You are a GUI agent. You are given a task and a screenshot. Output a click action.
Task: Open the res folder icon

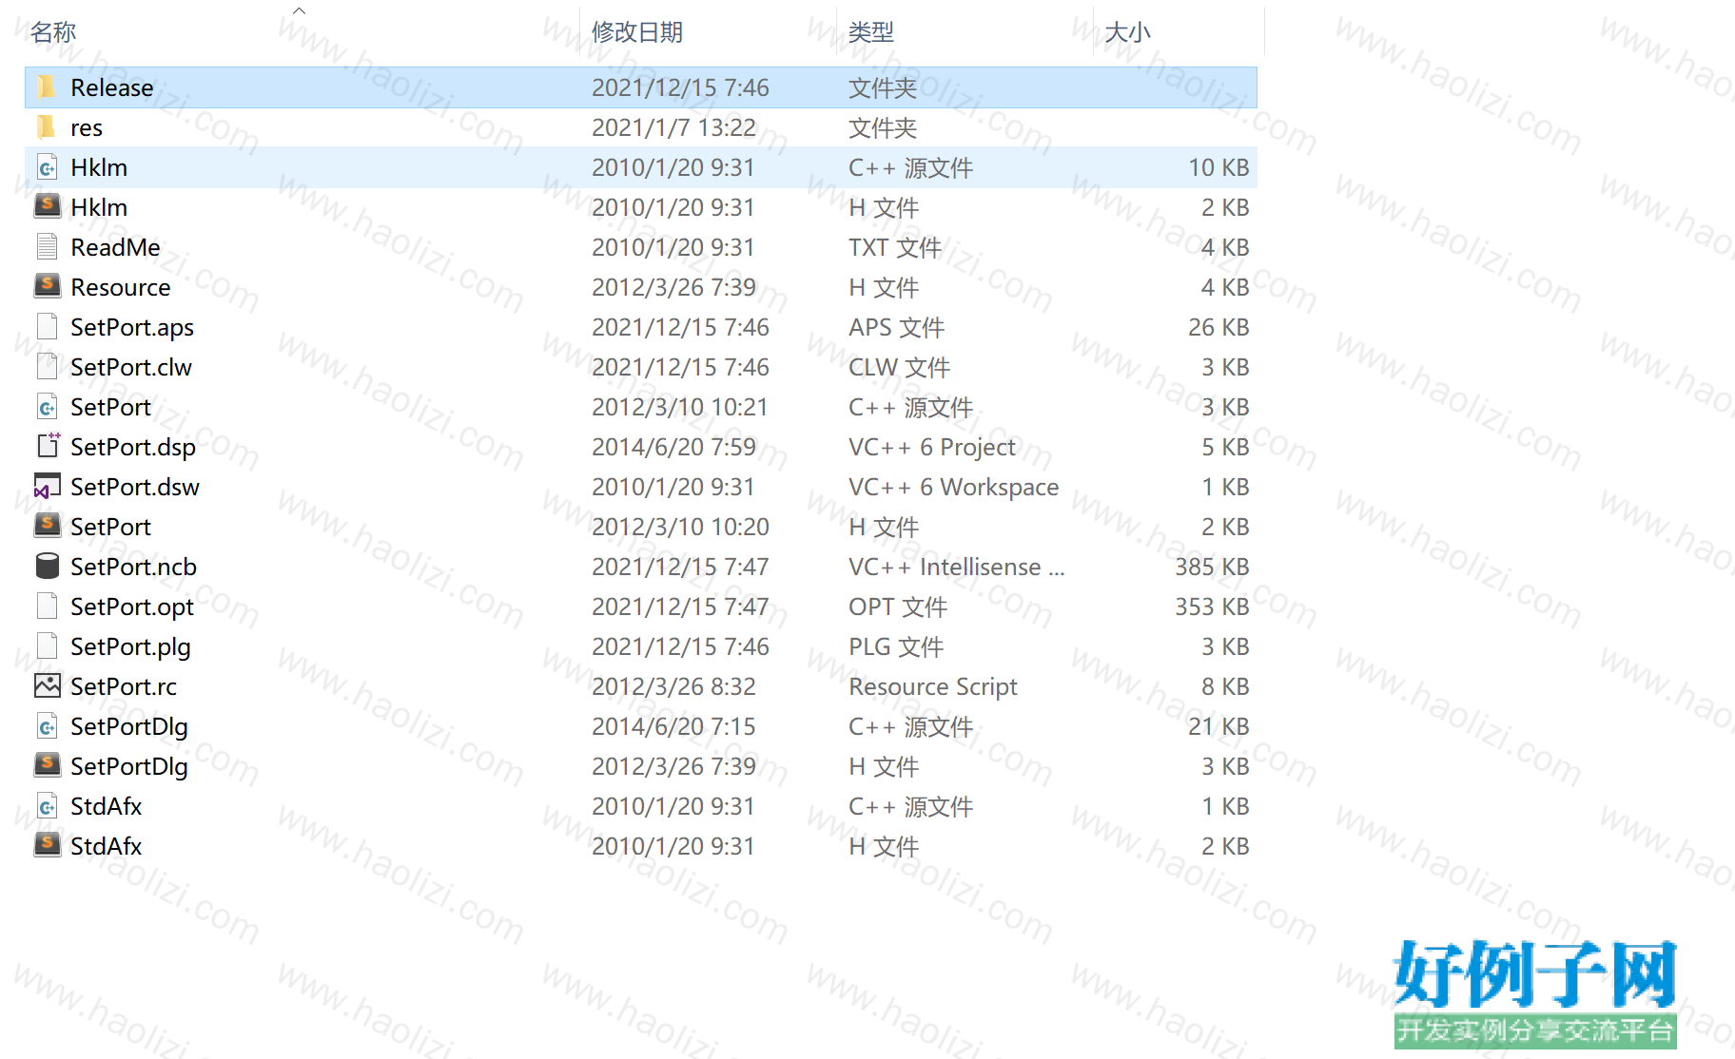click(x=47, y=127)
